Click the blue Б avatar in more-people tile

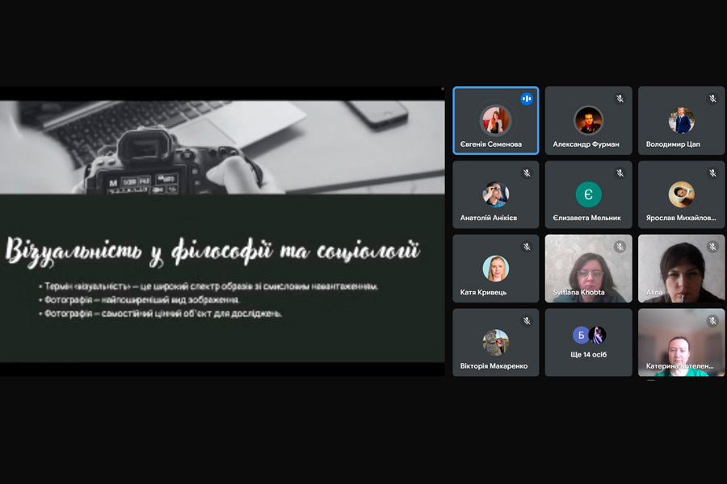click(x=581, y=335)
